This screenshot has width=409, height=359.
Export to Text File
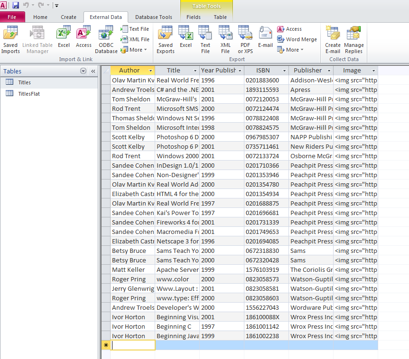pos(205,40)
